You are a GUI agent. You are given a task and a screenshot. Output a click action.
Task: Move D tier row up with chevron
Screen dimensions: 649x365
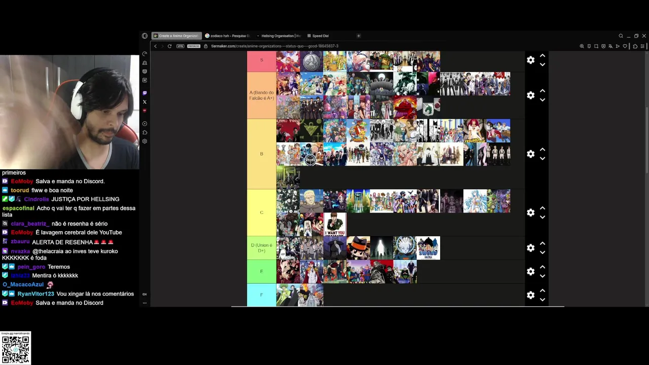542,243
